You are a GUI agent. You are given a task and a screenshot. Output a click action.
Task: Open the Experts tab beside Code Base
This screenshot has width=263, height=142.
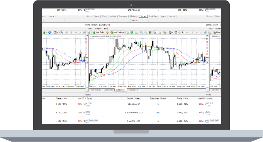[x=163, y=16]
